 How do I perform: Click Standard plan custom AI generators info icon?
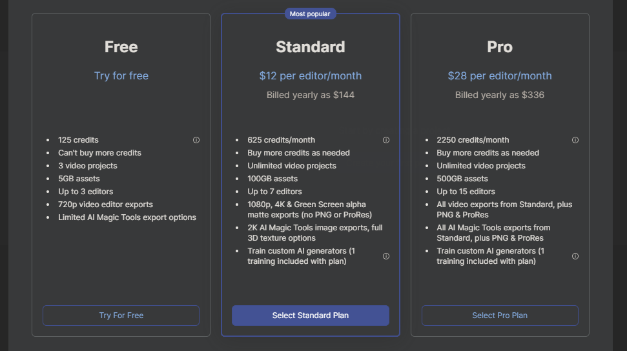(x=386, y=256)
